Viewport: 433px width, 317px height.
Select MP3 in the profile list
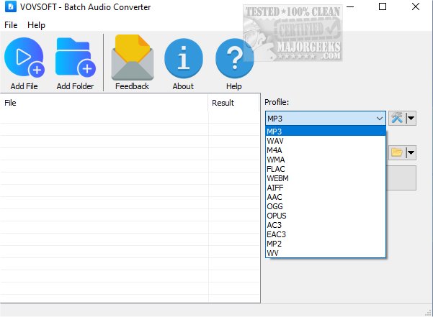[326, 132]
